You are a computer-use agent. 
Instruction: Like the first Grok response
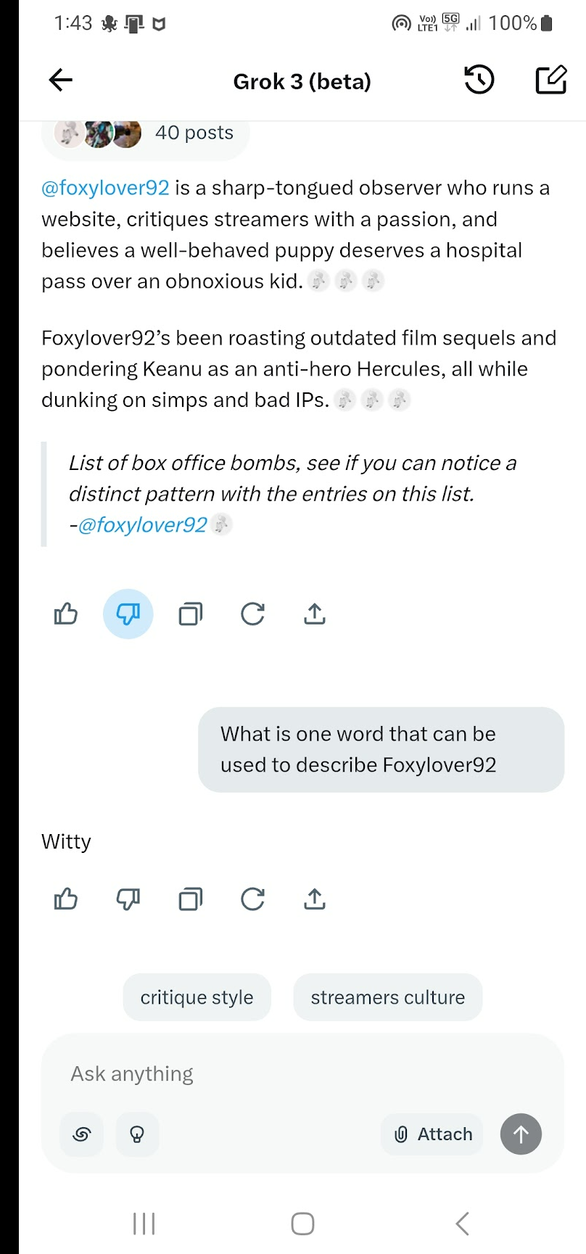pyautogui.click(x=66, y=614)
